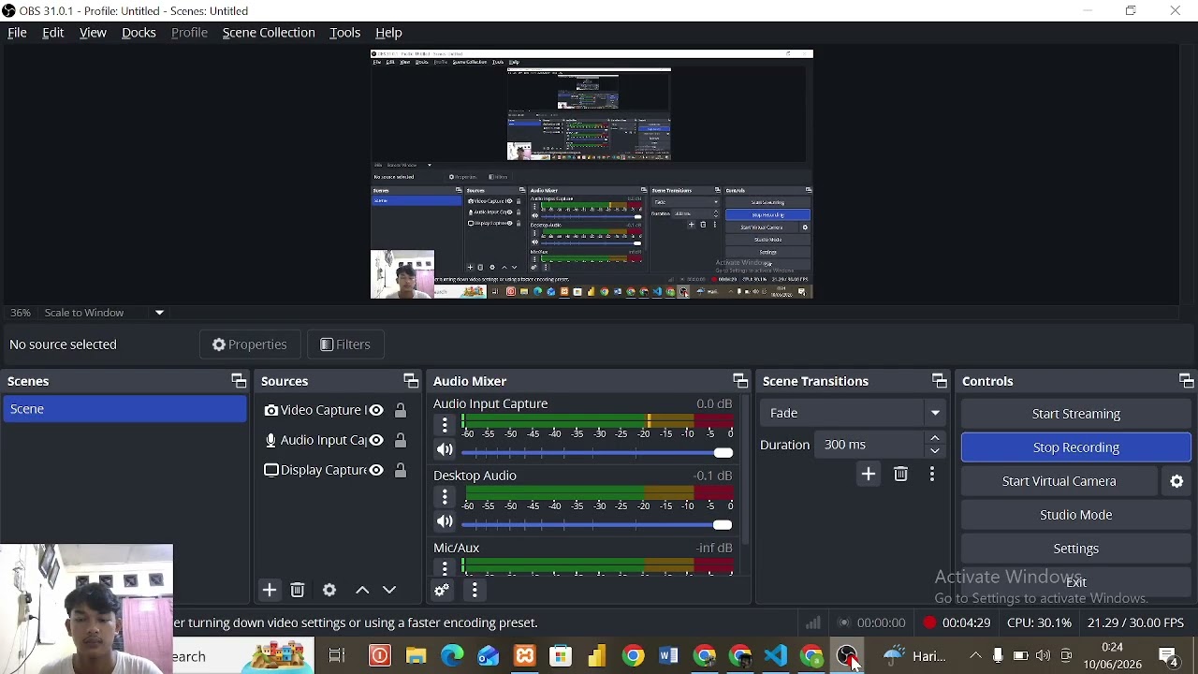Toggle lock on Display Capture source
1198x674 pixels.
[x=401, y=471]
